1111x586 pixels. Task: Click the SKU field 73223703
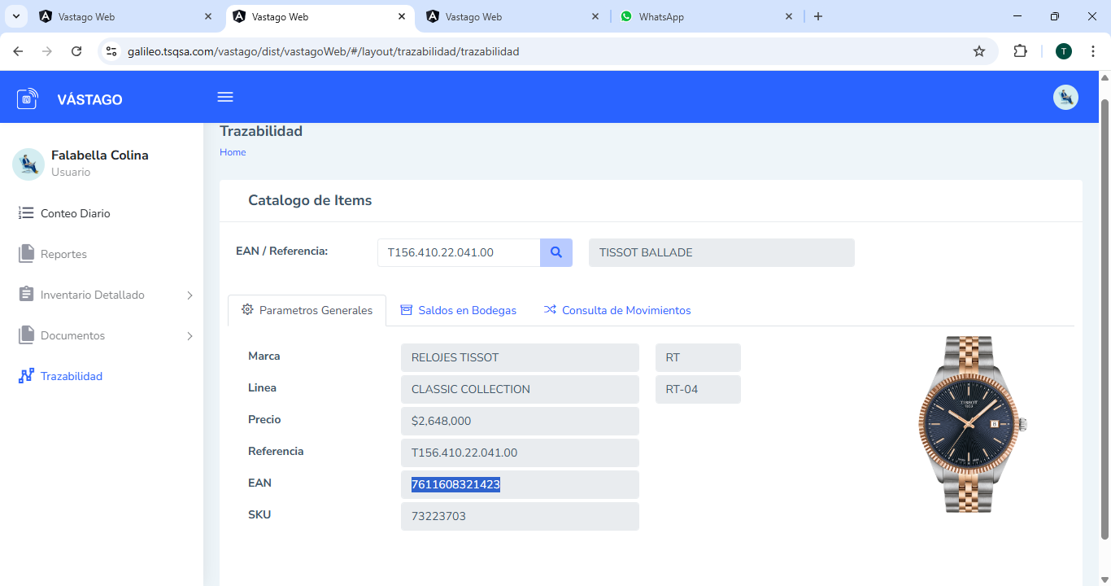(520, 516)
